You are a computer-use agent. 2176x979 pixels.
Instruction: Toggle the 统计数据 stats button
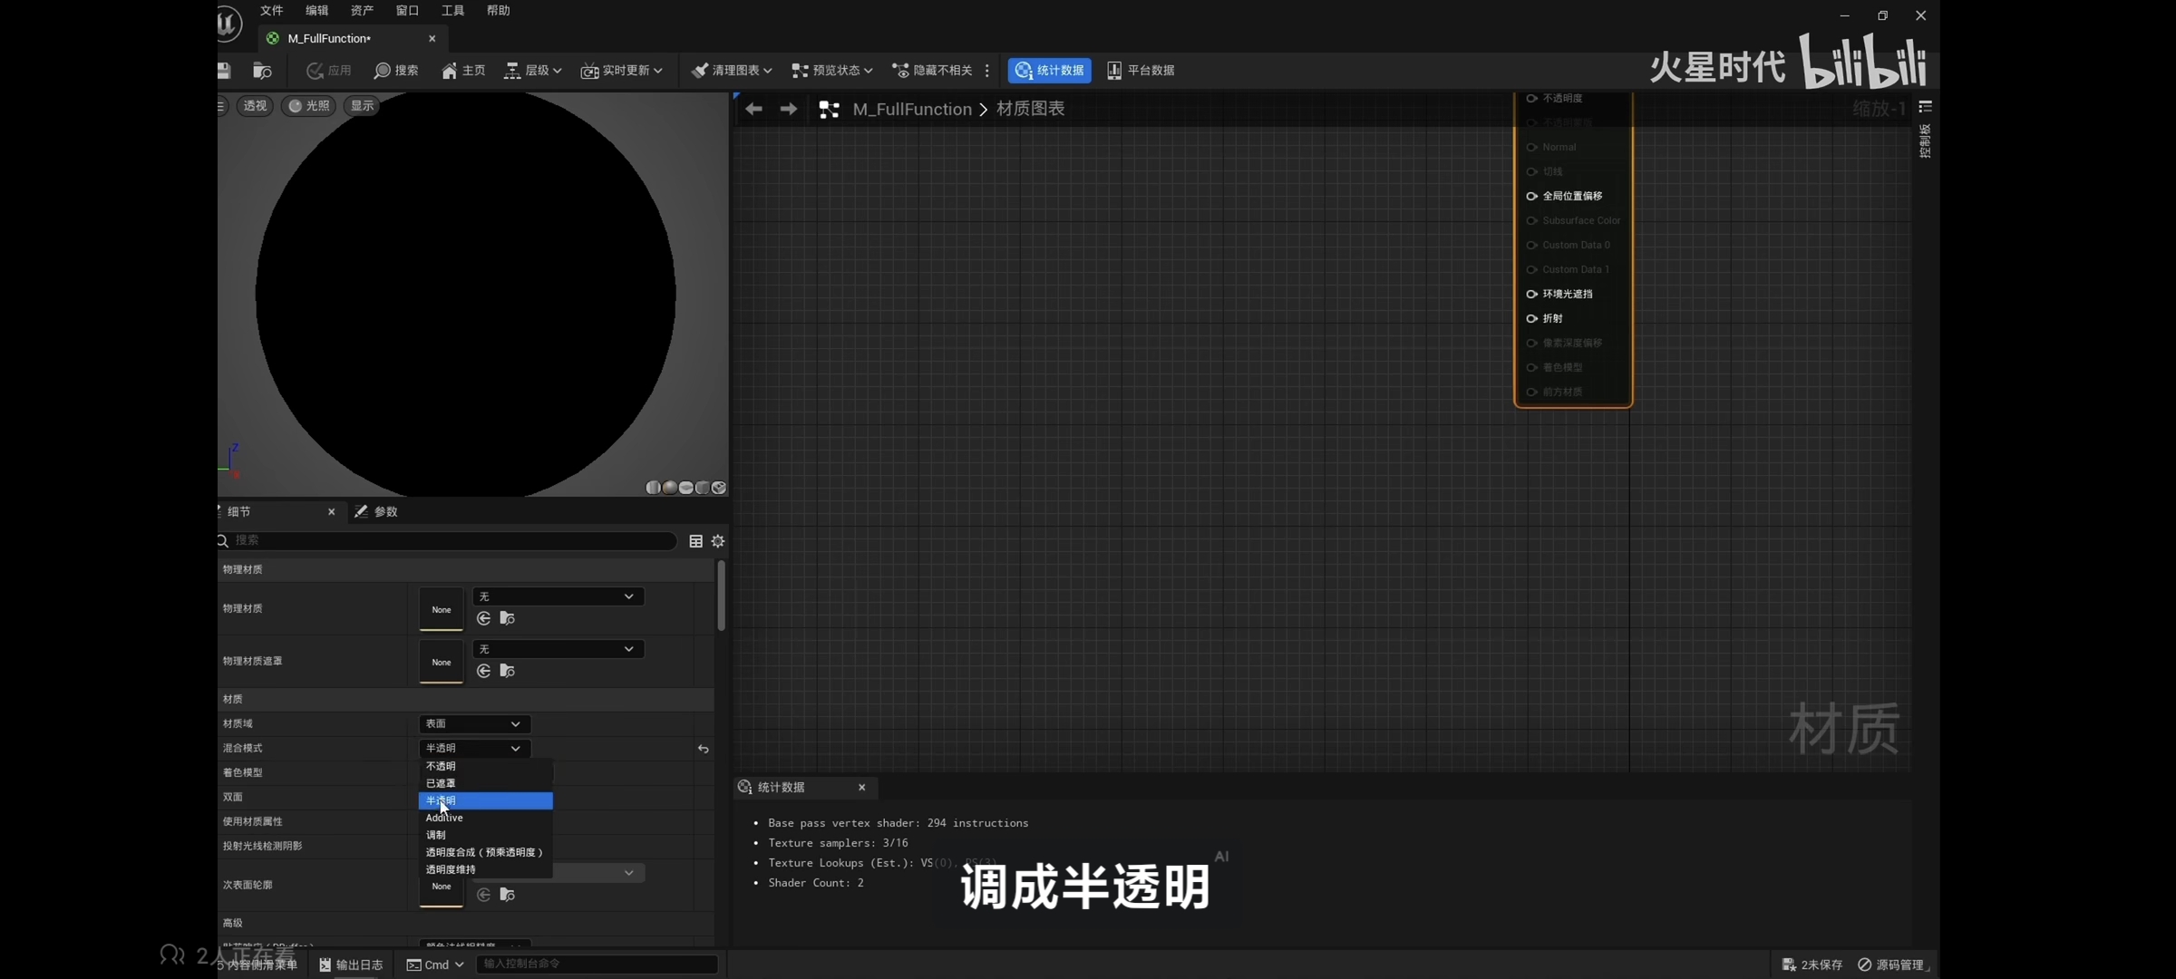coord(1049,70)
